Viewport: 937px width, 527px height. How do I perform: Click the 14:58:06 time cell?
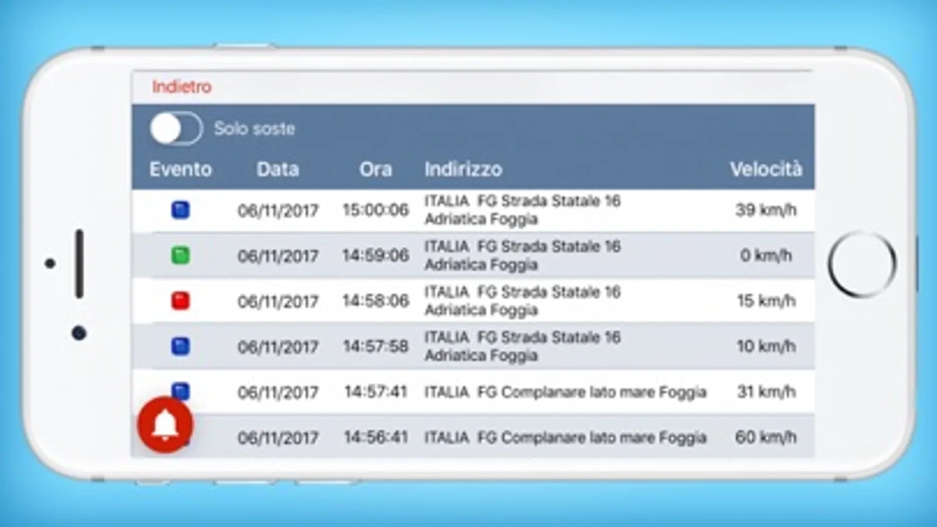tap(376, 301)
